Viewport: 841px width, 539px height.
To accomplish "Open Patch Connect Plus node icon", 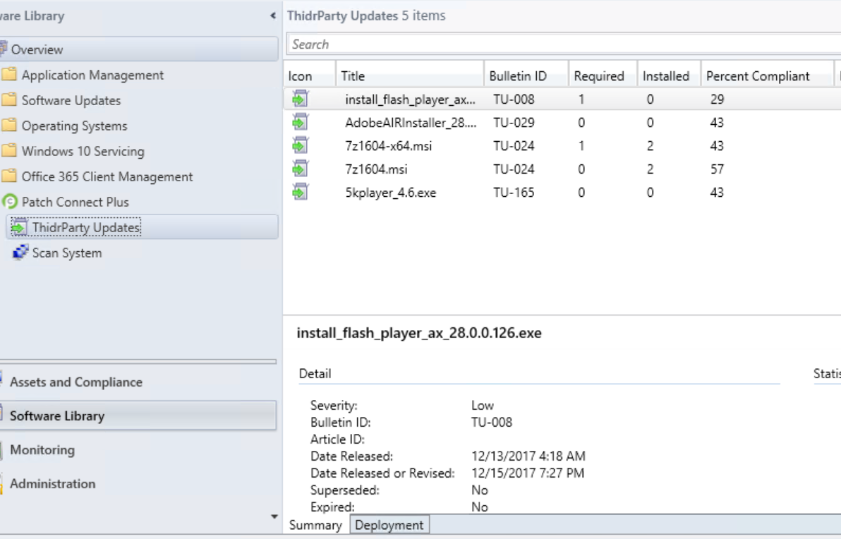I will (9, 202).
